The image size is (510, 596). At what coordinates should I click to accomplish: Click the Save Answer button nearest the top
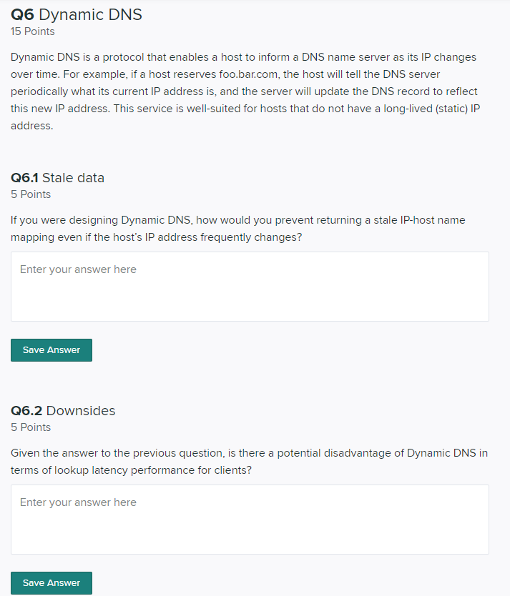tap(51, 349)
